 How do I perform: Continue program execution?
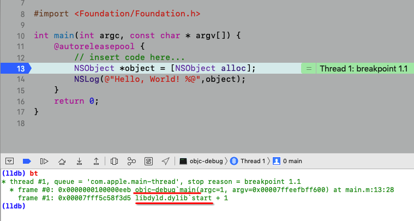coord(45,161)
